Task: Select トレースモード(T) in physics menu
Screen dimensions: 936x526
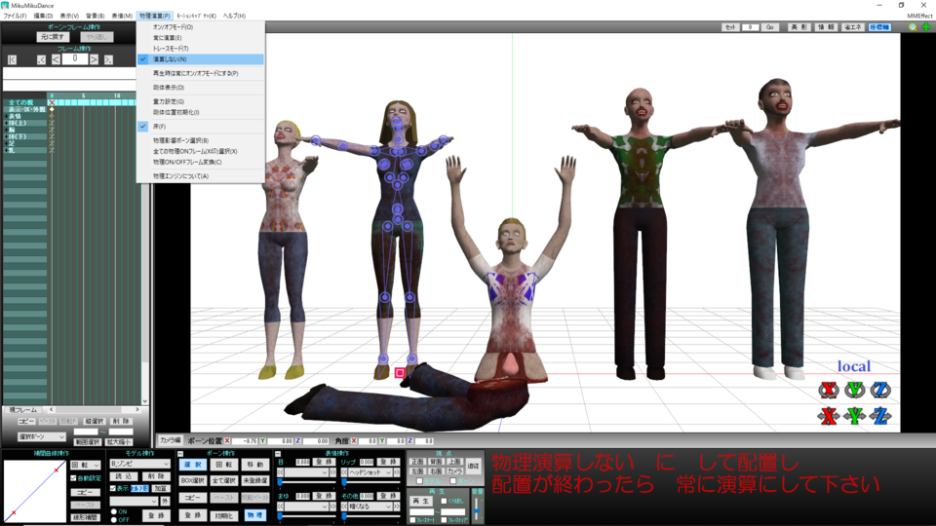Action: (x=201, y=49)
